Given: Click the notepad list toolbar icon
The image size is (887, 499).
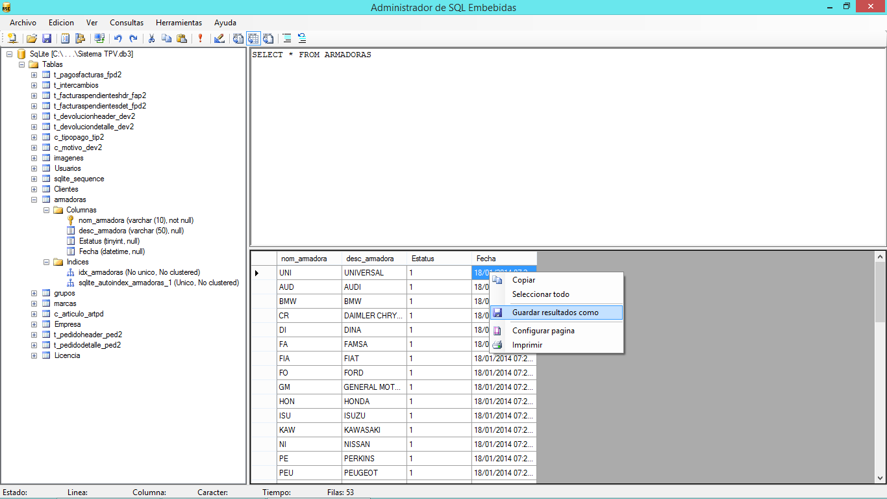Looking at the screenshot, I should click(x=65, y=38).
